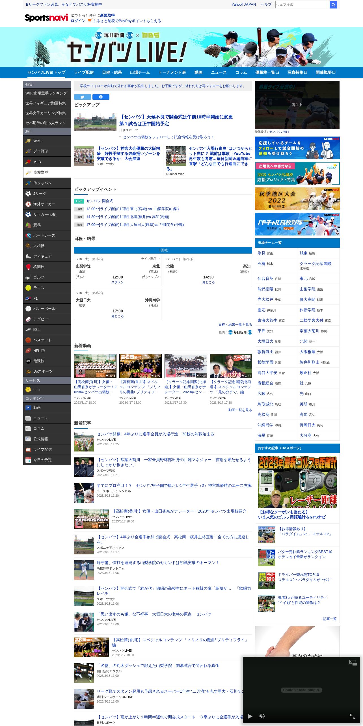
Task: Open the live stream 再生中 video
Action: pyautogui.click(x=297, y=105)
